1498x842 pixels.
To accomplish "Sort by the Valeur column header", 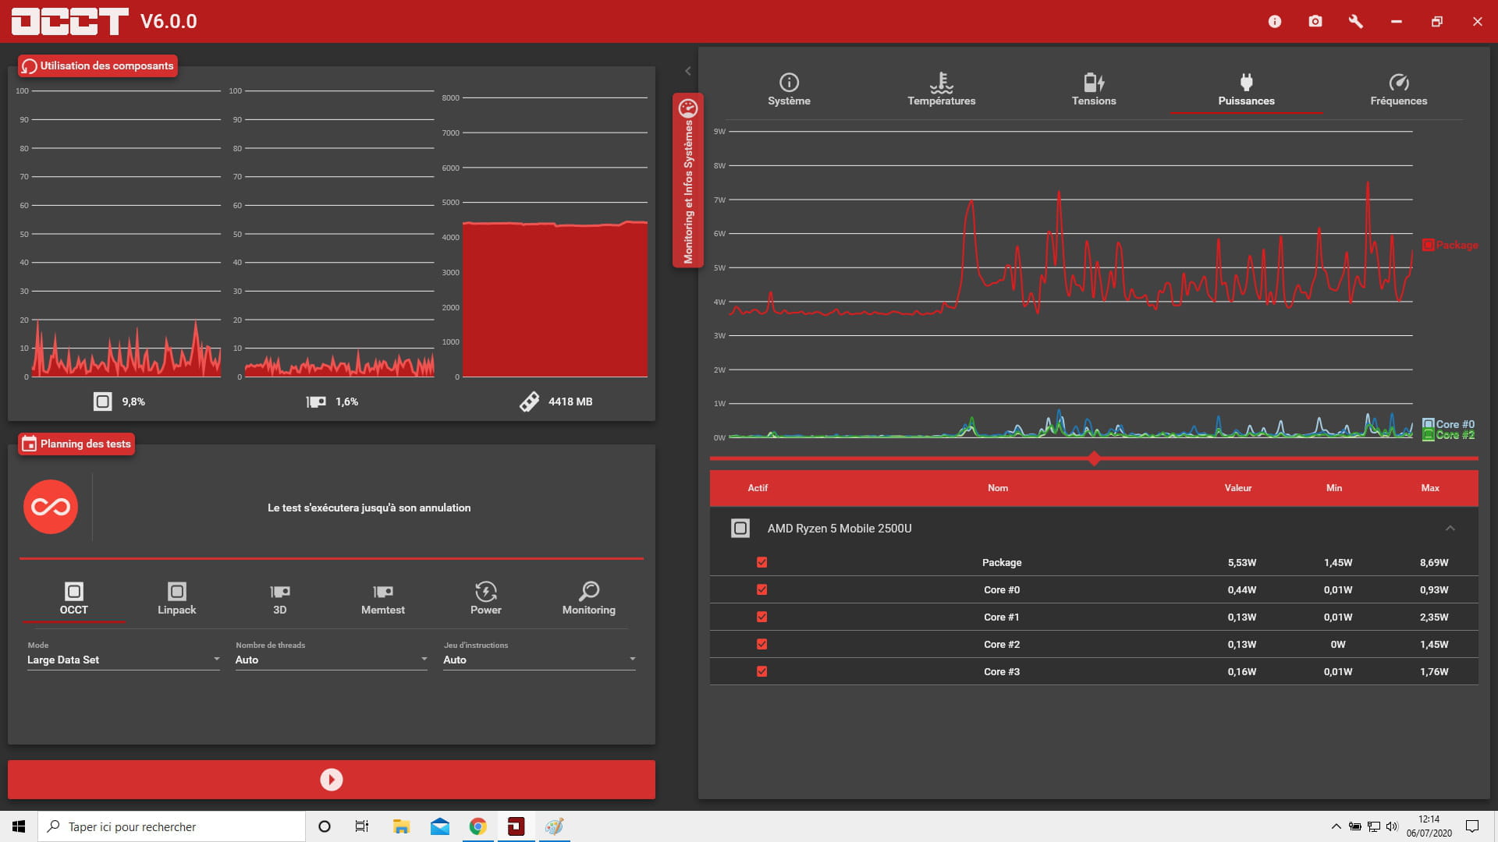I will [1238, 488].
